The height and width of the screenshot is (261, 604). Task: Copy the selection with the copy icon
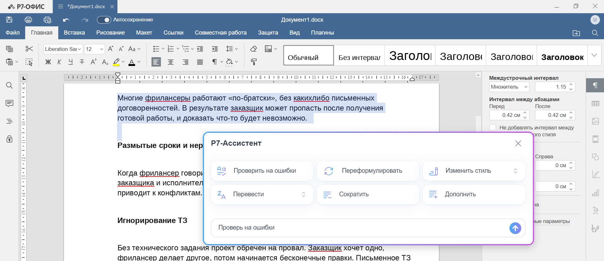(x=9, y=49)
